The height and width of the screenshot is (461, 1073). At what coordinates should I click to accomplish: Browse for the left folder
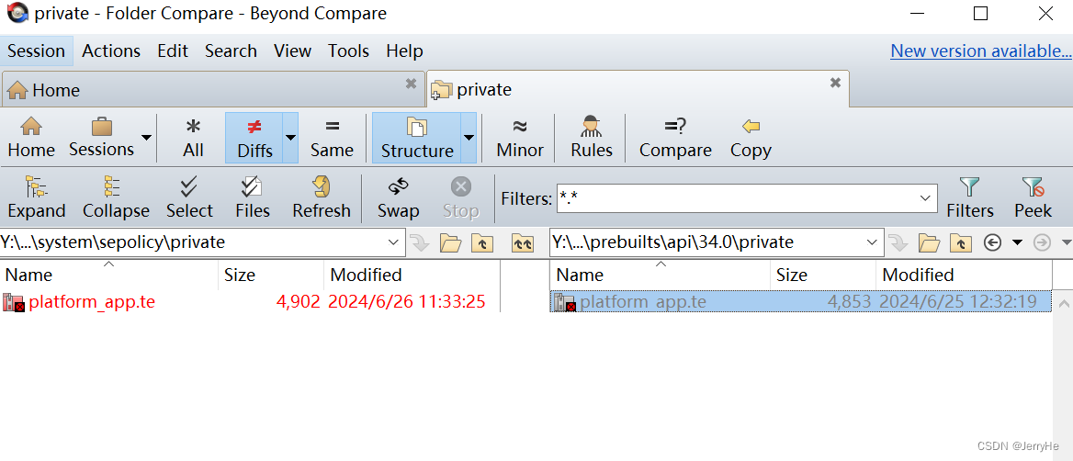click(449, 242)
